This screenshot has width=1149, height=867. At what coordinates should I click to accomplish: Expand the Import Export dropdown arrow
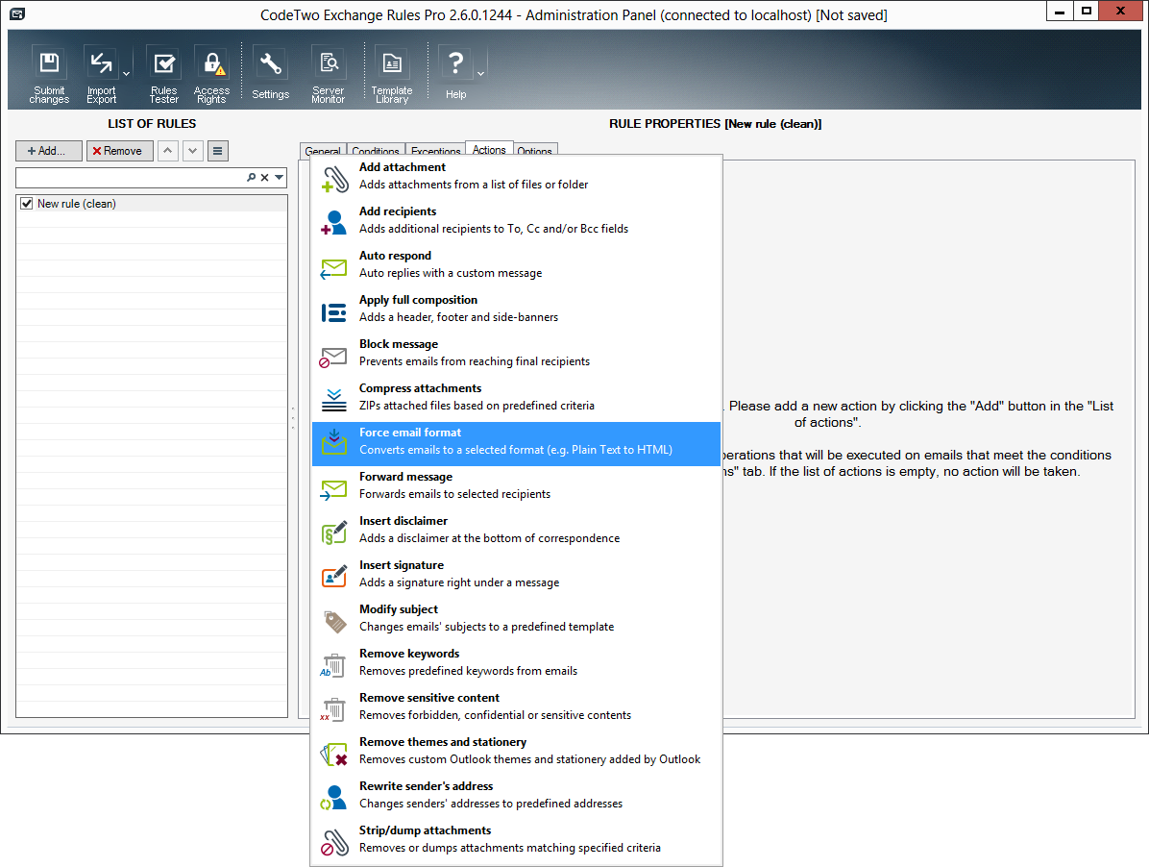[x=126, y=74]
